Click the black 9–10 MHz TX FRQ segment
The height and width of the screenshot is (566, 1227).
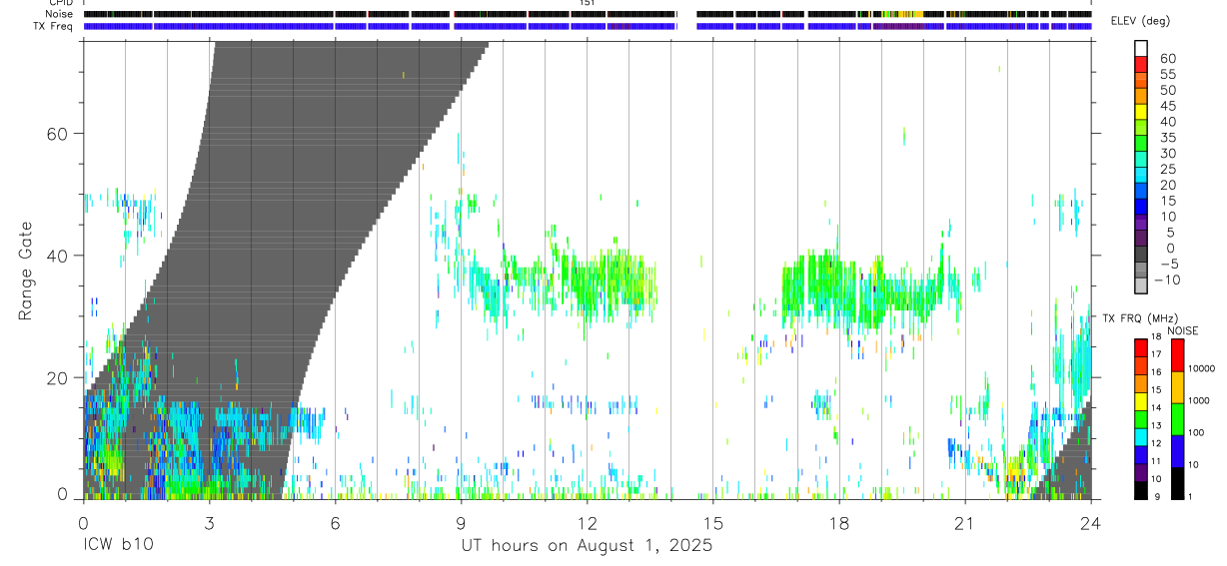1141,489
